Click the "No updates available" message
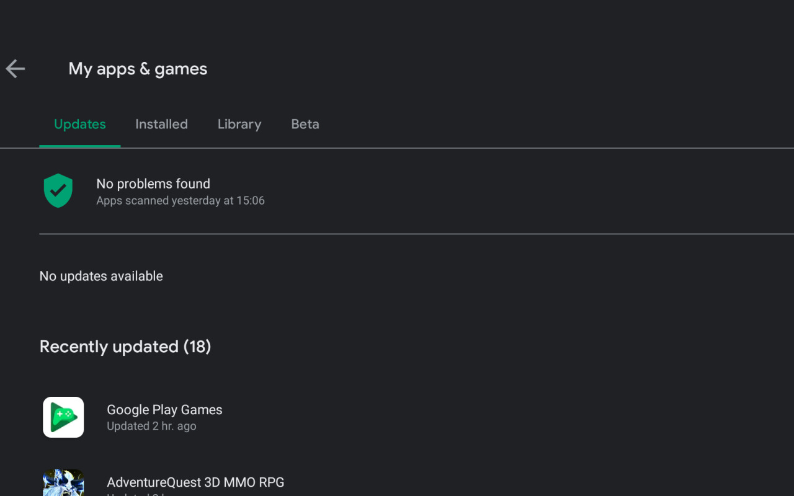The width and height of the screenshot is (794, 496). pyautogui.click(x=101, y=276)
